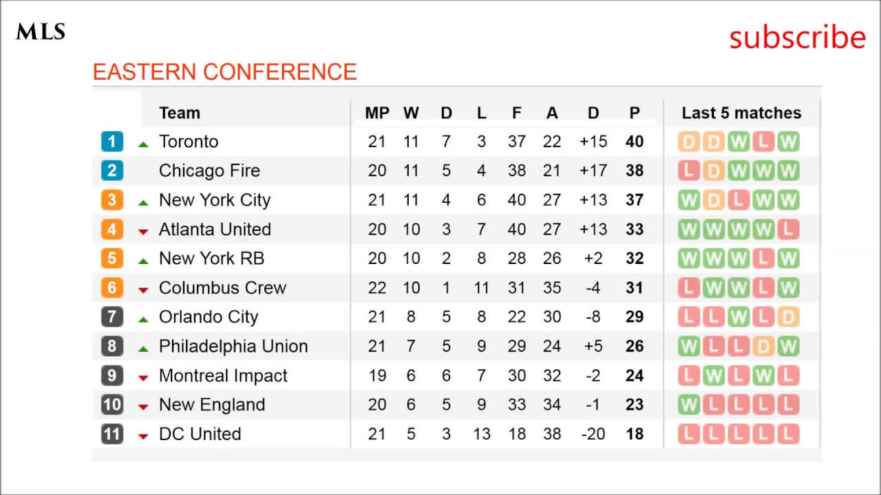This screenshot has height=495, width=881.
Task: Click red down arrow beside Atlanta United
Action: pyautogui.click(x=143, y=232)
